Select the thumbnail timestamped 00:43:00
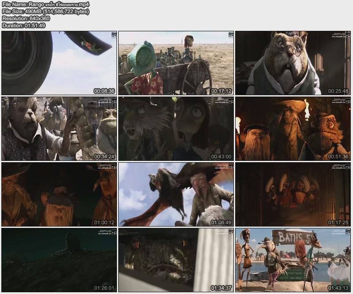Viewport: 353px width, 294px height. tap(176, 129)
